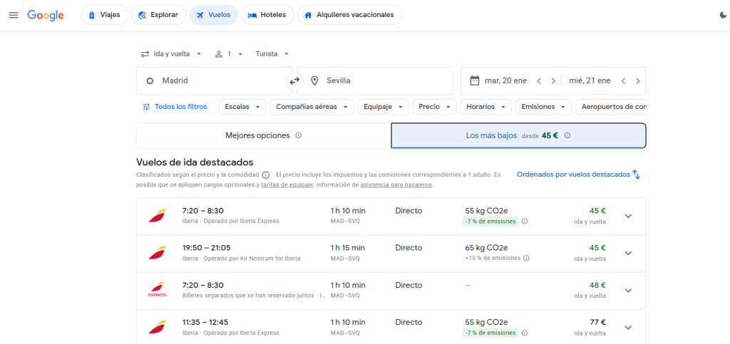Click the Madrid origin field
Image resolution: width=730 pixels, height=344 pixels.
(x=214, y=81)
